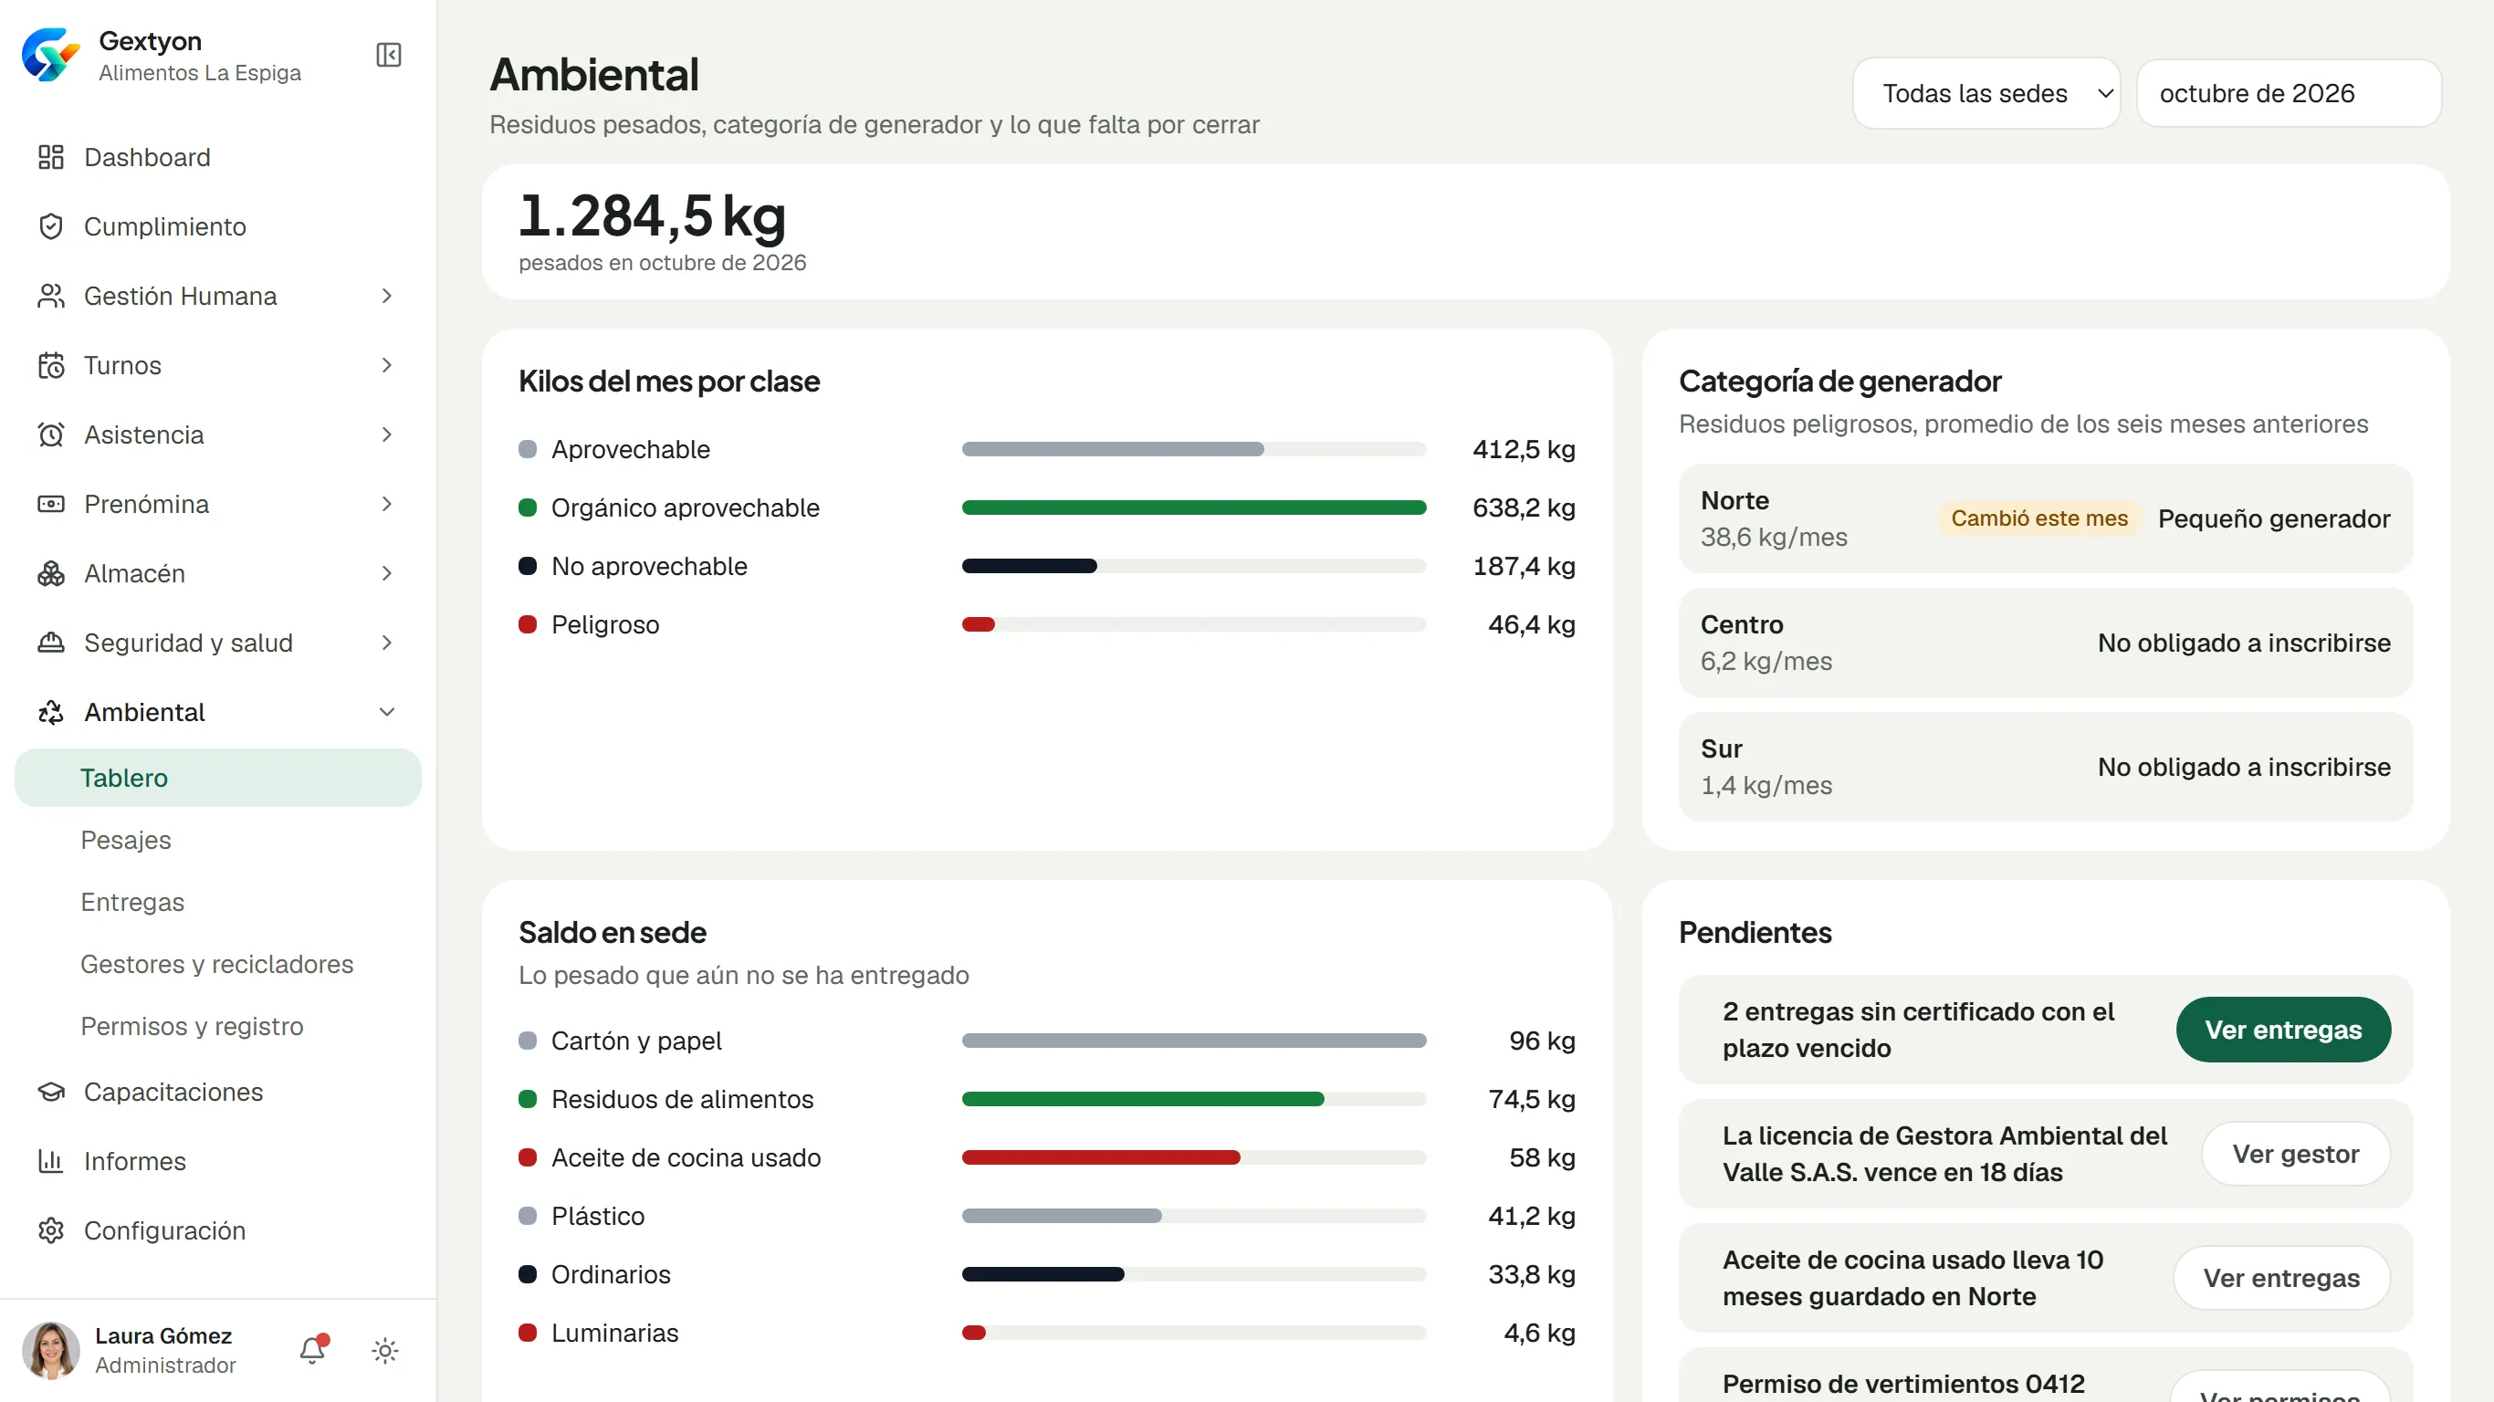2494x1402 pixels.
Task: Select Tablero submenu item
Action: coord(218,778)
